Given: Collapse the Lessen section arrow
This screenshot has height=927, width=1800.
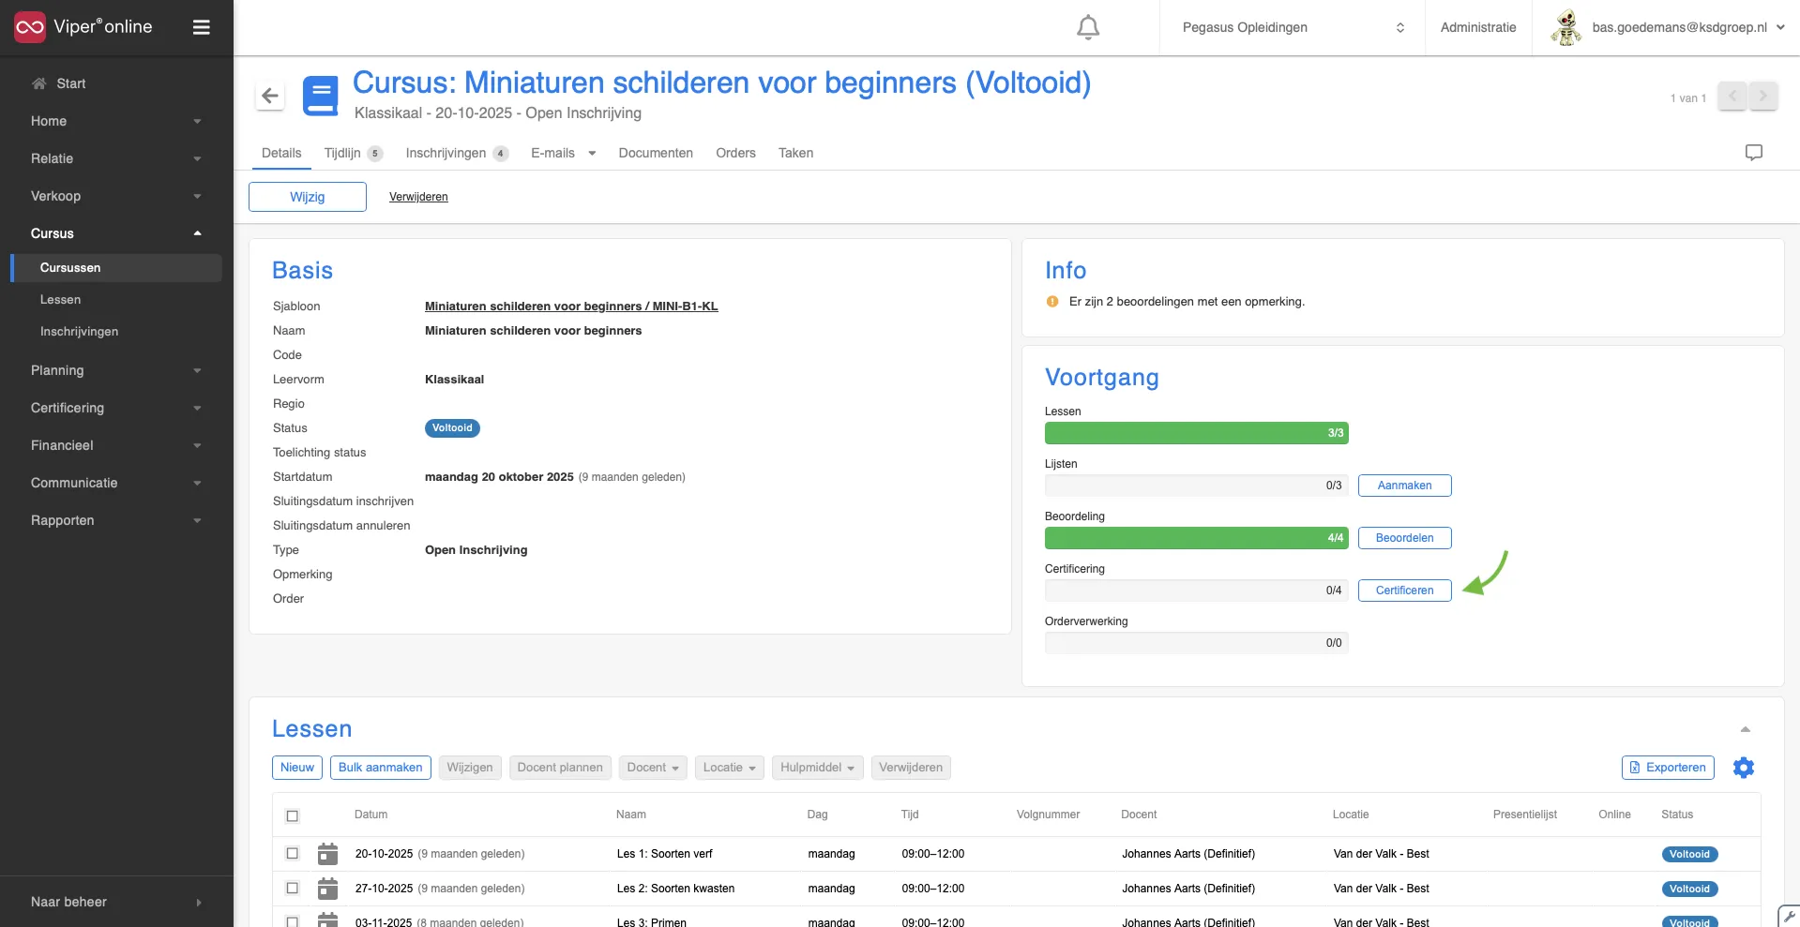Looking at the screenshot, I should click(1746, 729).
